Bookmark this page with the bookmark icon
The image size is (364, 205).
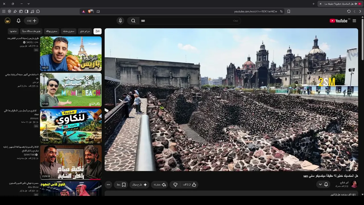click(289, 11)
